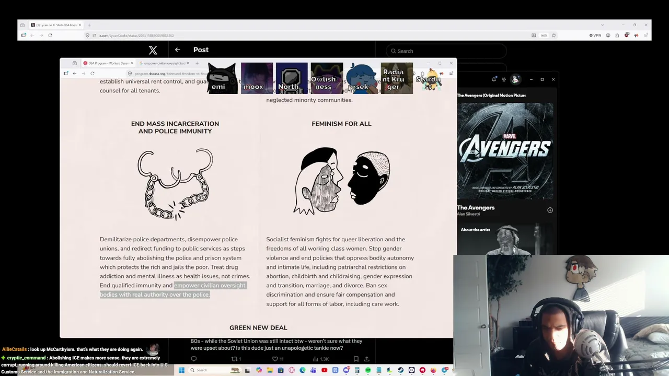
Task: Open the zoom level 140% indicator
Action: [x=544, y=36]
